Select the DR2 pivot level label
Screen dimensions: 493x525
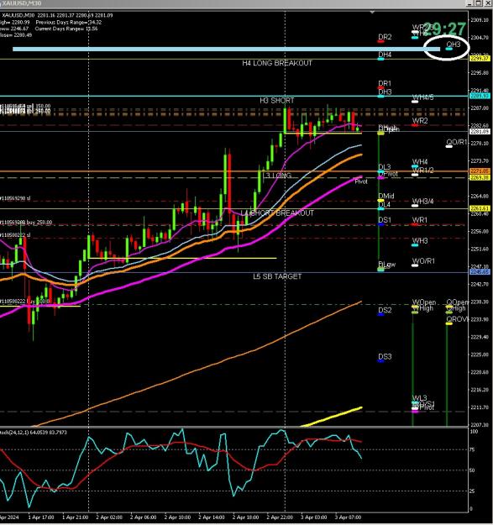[385, 37]
